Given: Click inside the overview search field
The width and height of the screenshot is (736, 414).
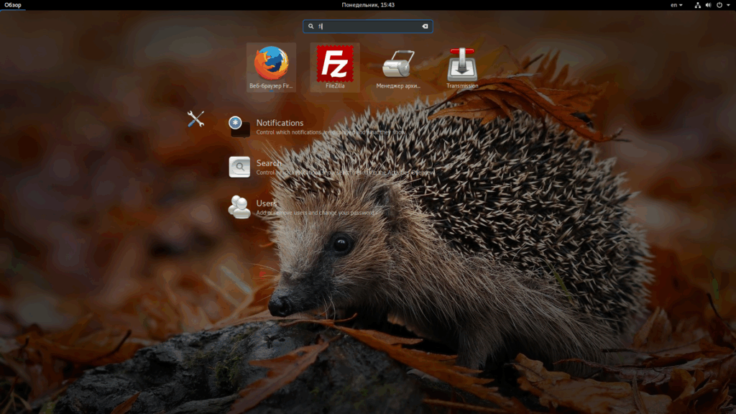Looking at the screenshot, I should (x=367, y=27).
